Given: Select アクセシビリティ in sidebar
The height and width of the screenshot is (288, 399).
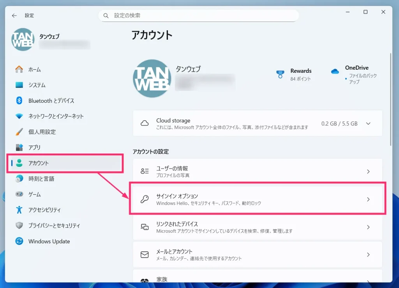Looking at the screenshot, I should (65, 210).
